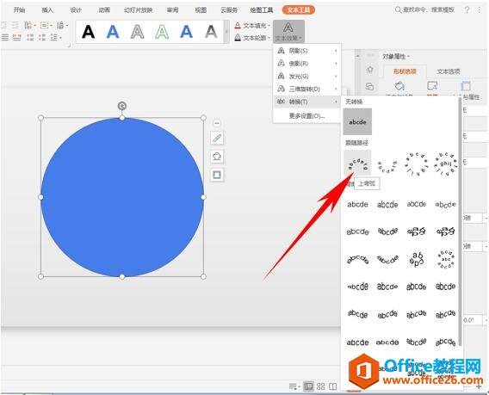Select the blue circle shape
This screenshot has height=395, width=489.
click(x=122, y=197)
